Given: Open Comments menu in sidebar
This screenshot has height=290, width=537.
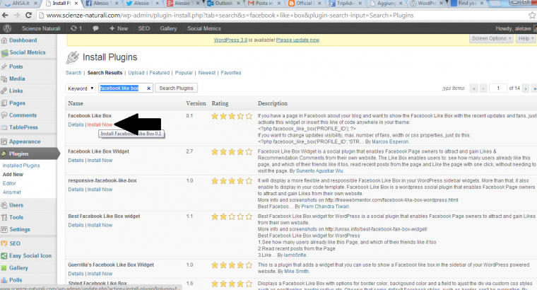Looking at the screenshot, I should [x=23, y=115].
